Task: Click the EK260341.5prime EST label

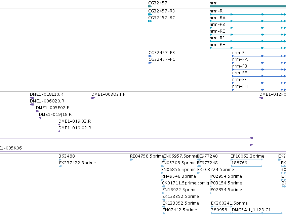Action: tap(229, 203)
